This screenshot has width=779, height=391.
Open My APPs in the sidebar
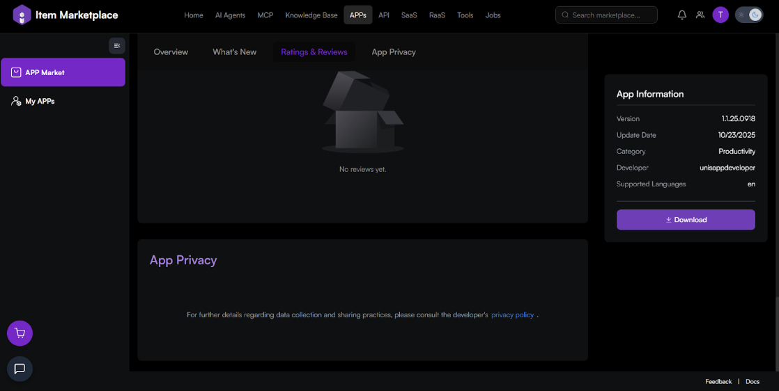point(40,101)
